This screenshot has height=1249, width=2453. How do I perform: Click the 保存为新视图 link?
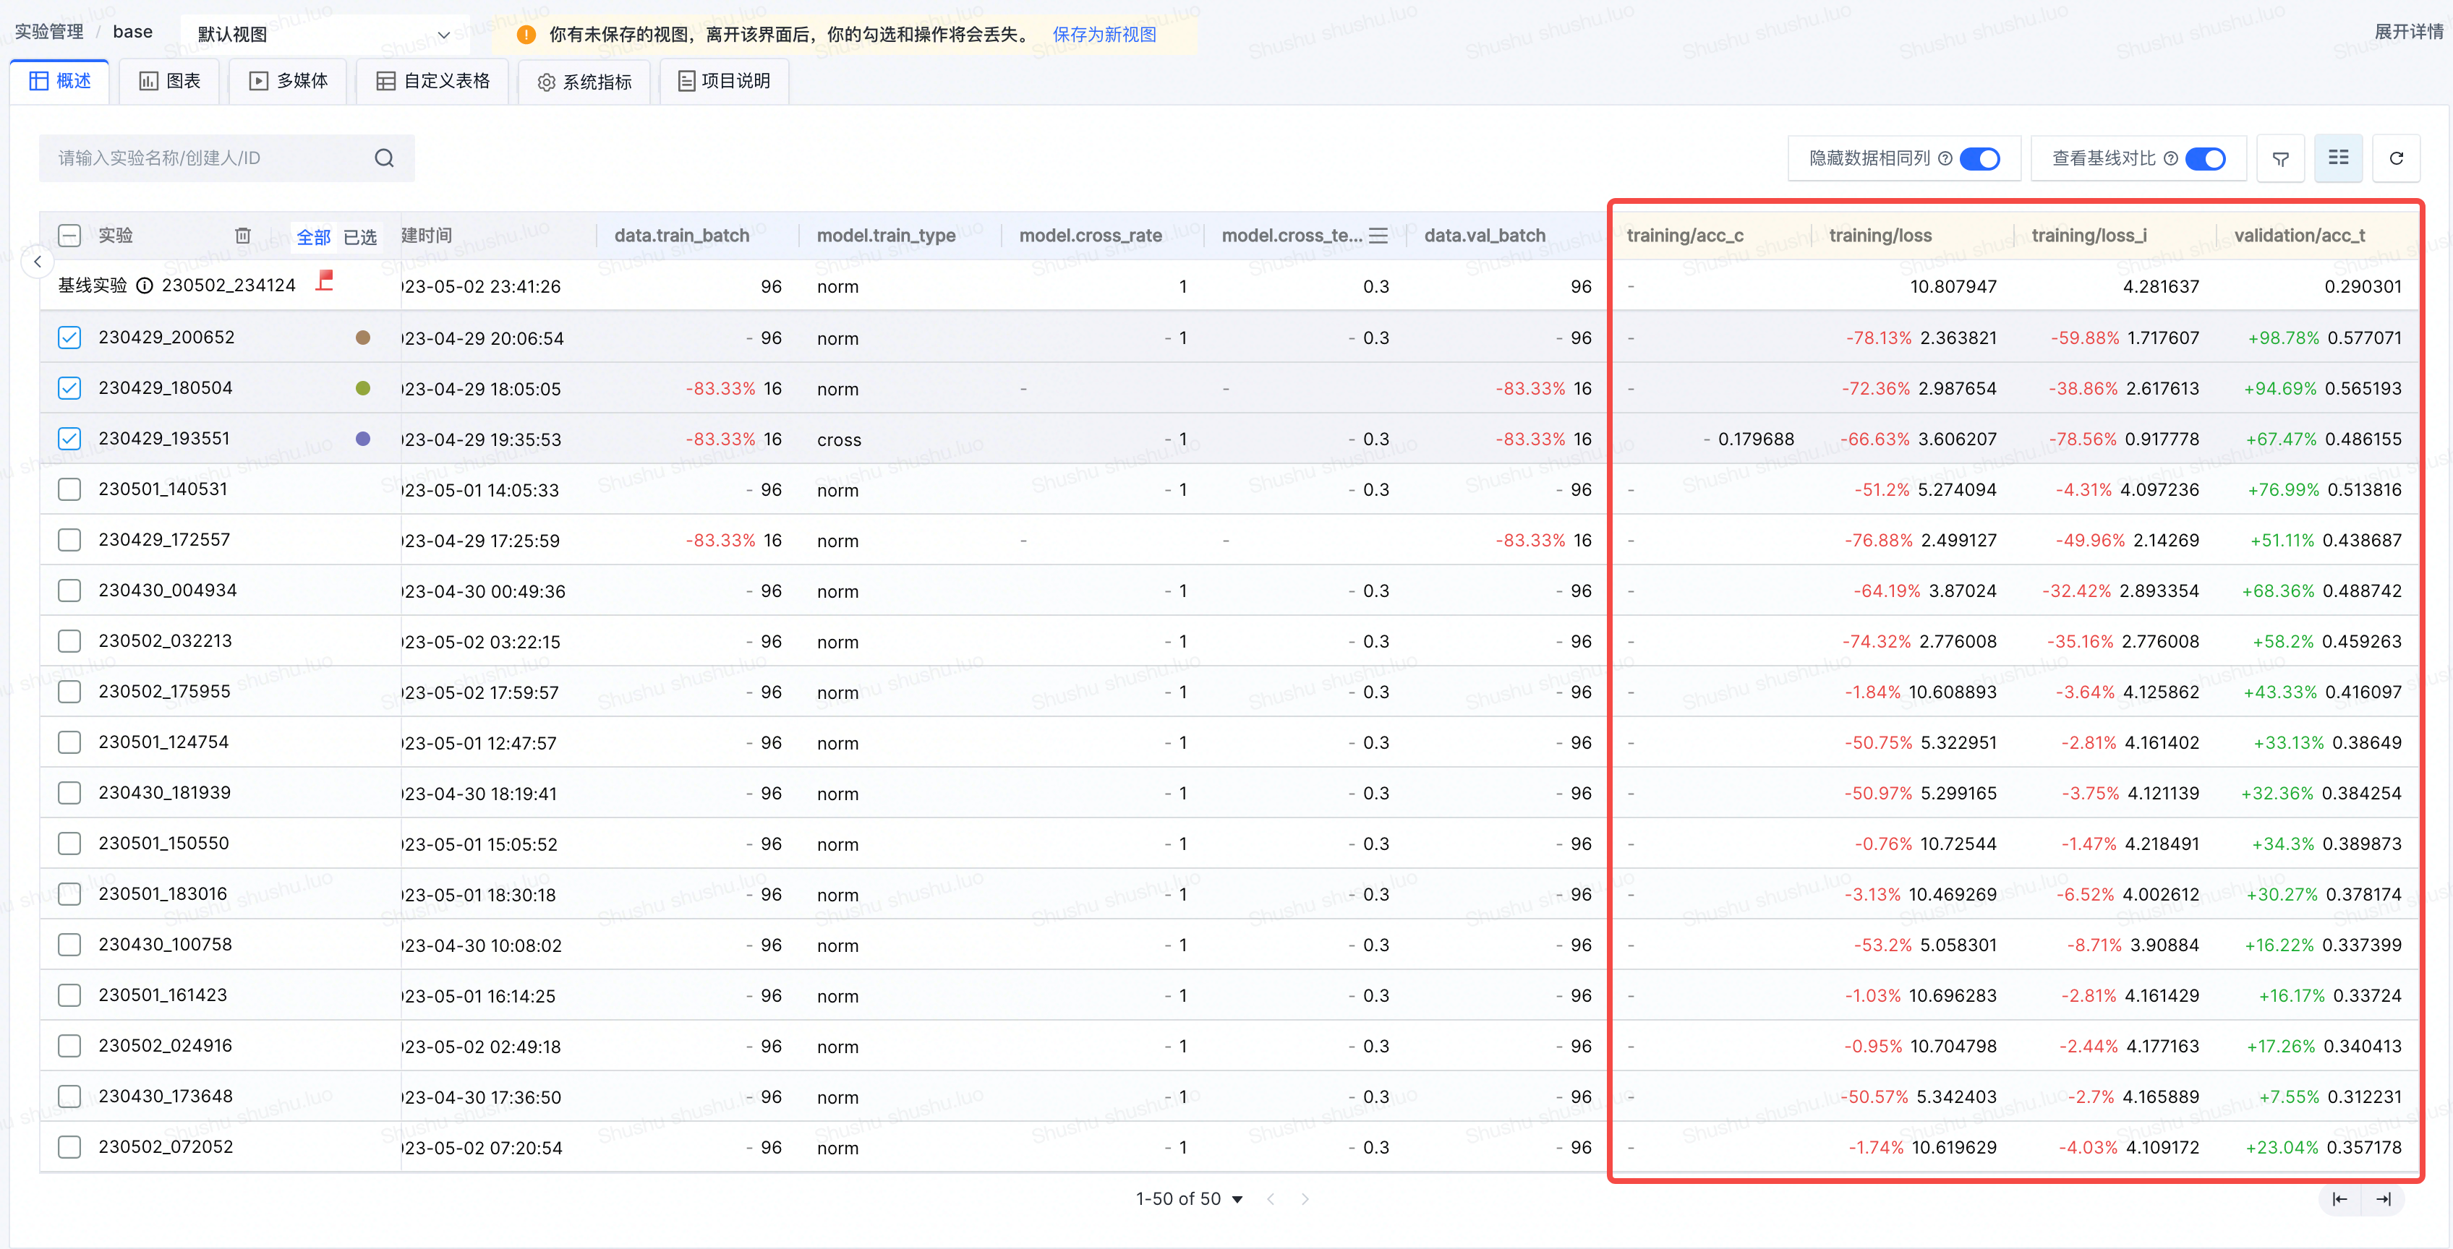pyautogui.click(x=1104, y=34)
